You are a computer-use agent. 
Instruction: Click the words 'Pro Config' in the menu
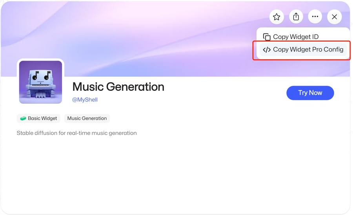coord(328,50)
